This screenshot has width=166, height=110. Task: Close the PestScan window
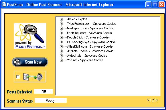[x=161, y=5]
